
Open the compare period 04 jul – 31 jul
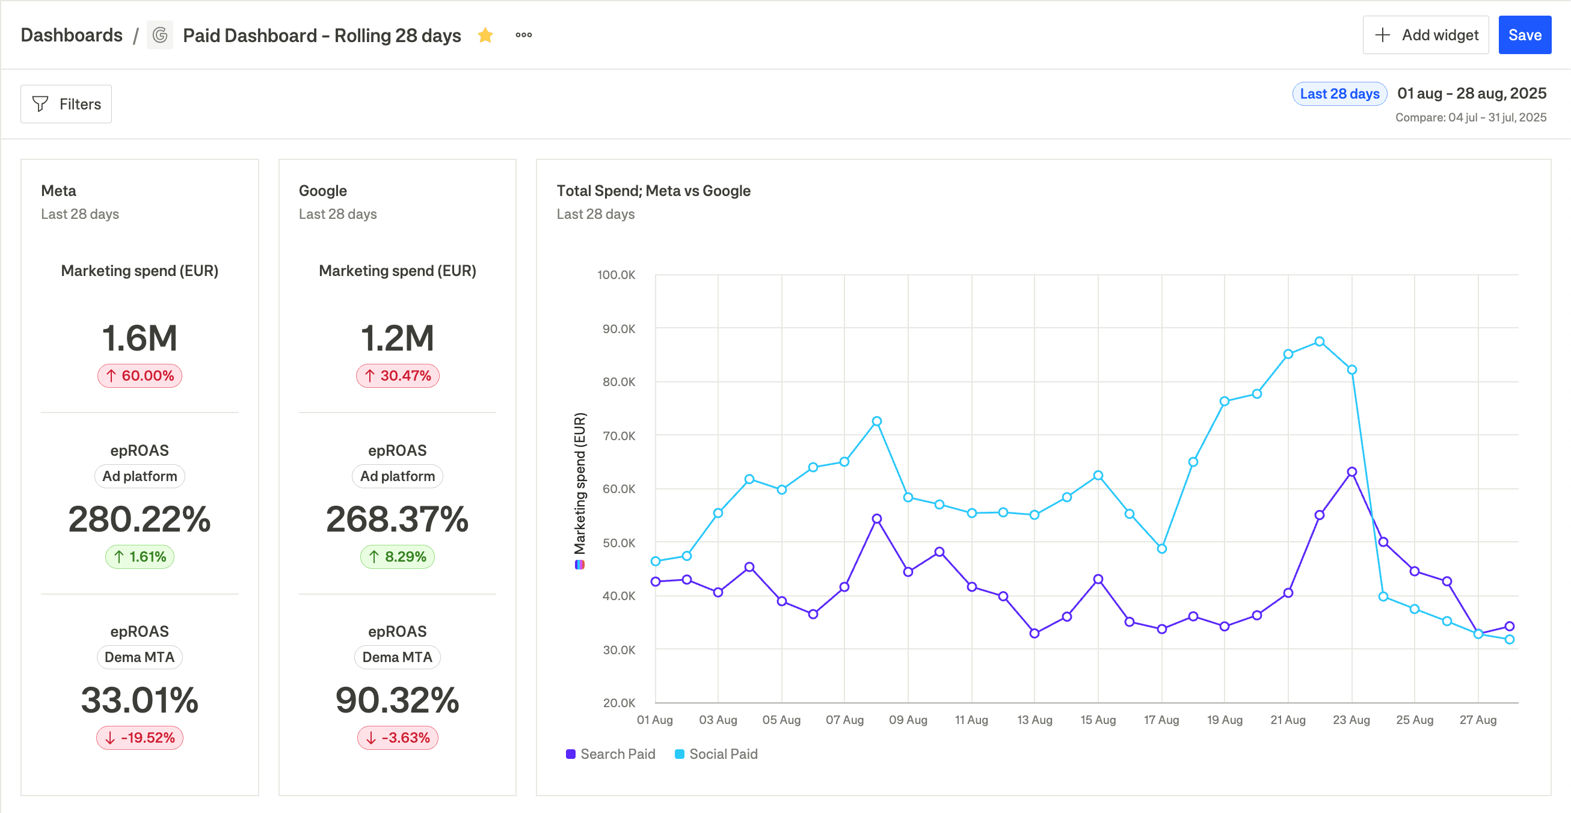click(x=1471, y=118)
